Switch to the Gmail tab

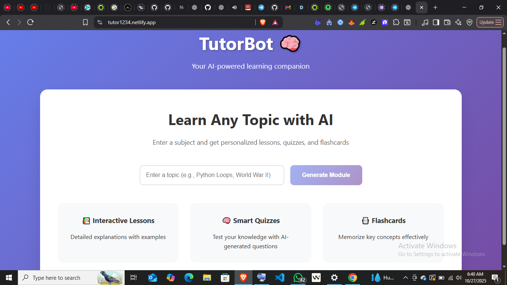click(288, 7)
